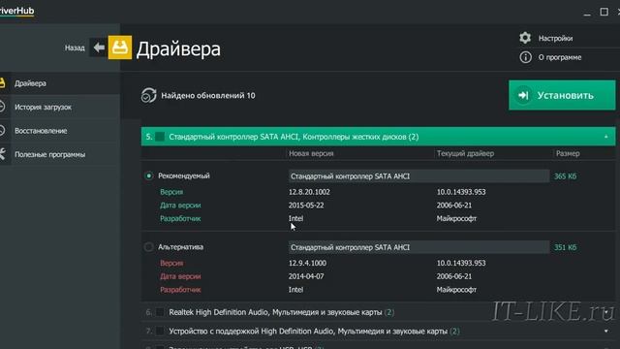The image size is (620, 349).
Task: Click the Стандартный контроллер SATA AHCI header title
Action: pos(294,137)
